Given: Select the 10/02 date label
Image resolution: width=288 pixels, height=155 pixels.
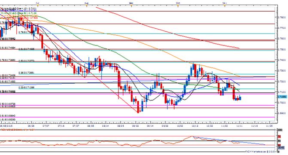Looking at the screenshot, I should tap(180, 126).
